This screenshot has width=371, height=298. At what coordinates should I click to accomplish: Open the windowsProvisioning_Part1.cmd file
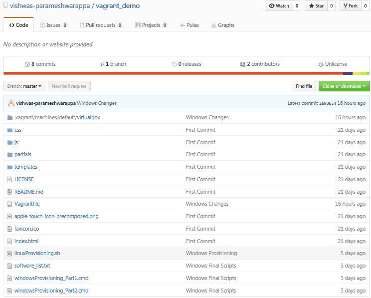click(51, 278)
